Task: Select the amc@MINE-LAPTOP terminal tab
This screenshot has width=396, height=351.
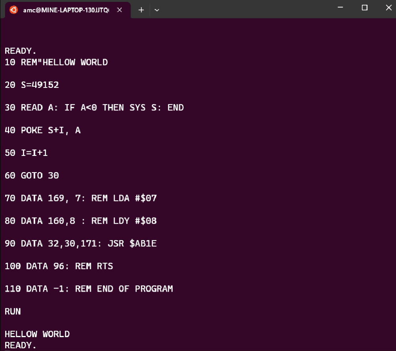Action: (66, 10)
